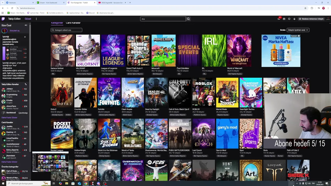Switch to the Canlı Kanallar tab
This screenshot has height=186, width=331.
point(73,23)
